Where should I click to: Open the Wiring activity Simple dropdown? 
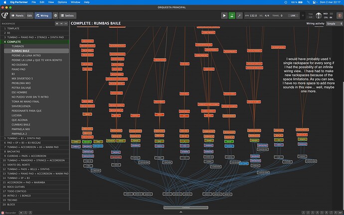coord(335,23)
